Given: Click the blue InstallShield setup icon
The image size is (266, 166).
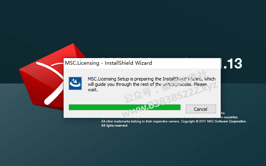Looking at the screenshot, I should (75, 83).
